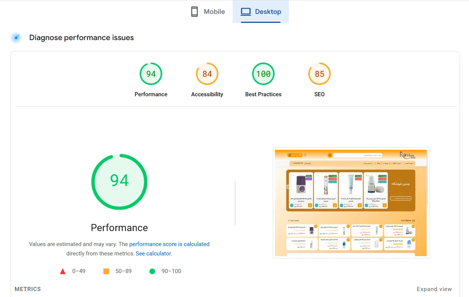Screen dimensions: 469x297
Task: Click the Mobile phone icon
Action: [194, 12]
